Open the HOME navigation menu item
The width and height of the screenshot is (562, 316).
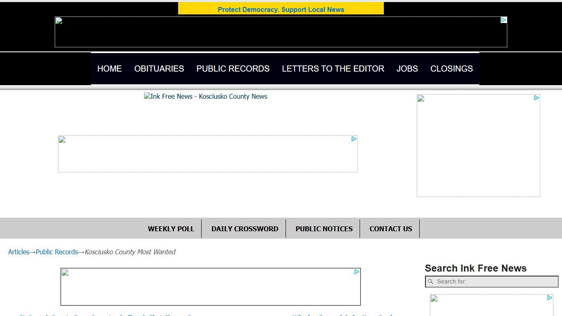click(109, 69)
